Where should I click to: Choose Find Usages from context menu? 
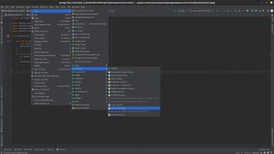pos(51,35)
